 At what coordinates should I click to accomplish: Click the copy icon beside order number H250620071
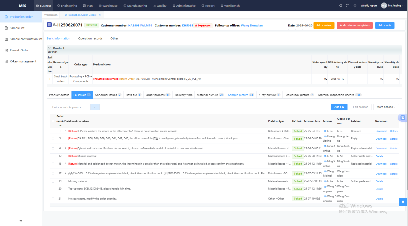click(x=55, y=24)
